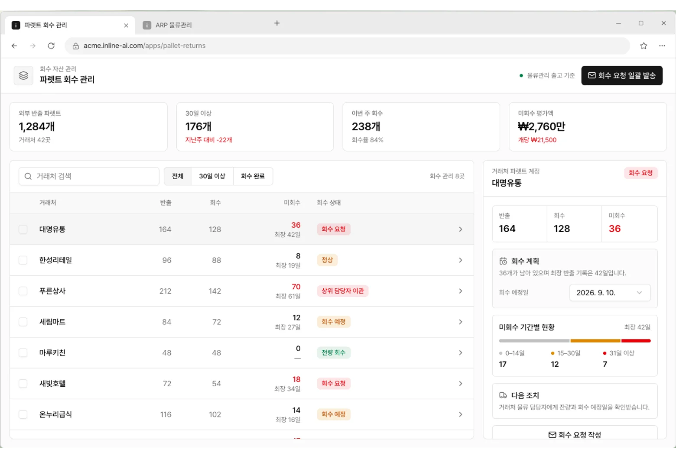Tick the checkbox for 푸른상사
This screenshot has width=676, height=459.
point(23,291)
